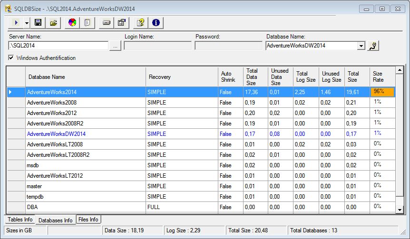Click scrollbar up arrow of the grid
This screenshot has height=239, width=410.
[400, 70]
